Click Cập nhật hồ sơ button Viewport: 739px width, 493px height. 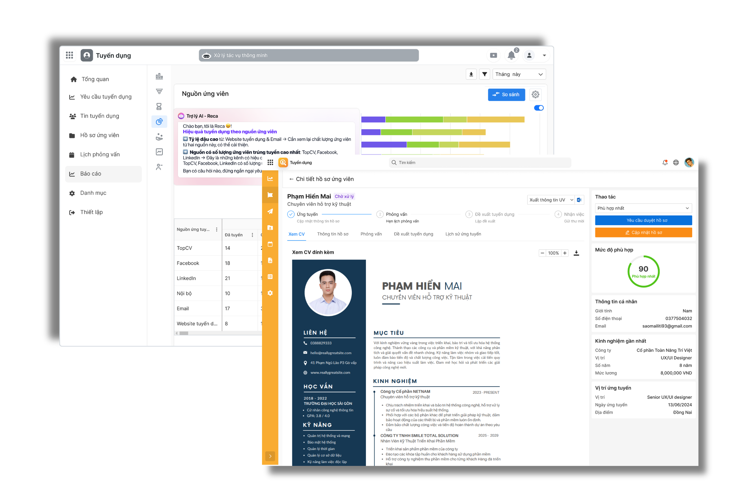[643, 232]
